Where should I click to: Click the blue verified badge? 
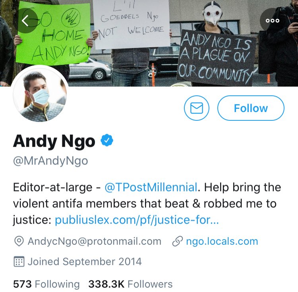click(107, 140)
